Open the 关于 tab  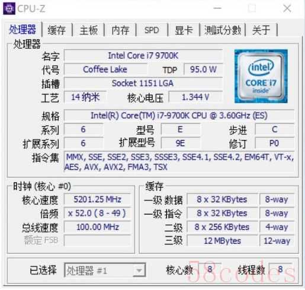coord(261,30)
